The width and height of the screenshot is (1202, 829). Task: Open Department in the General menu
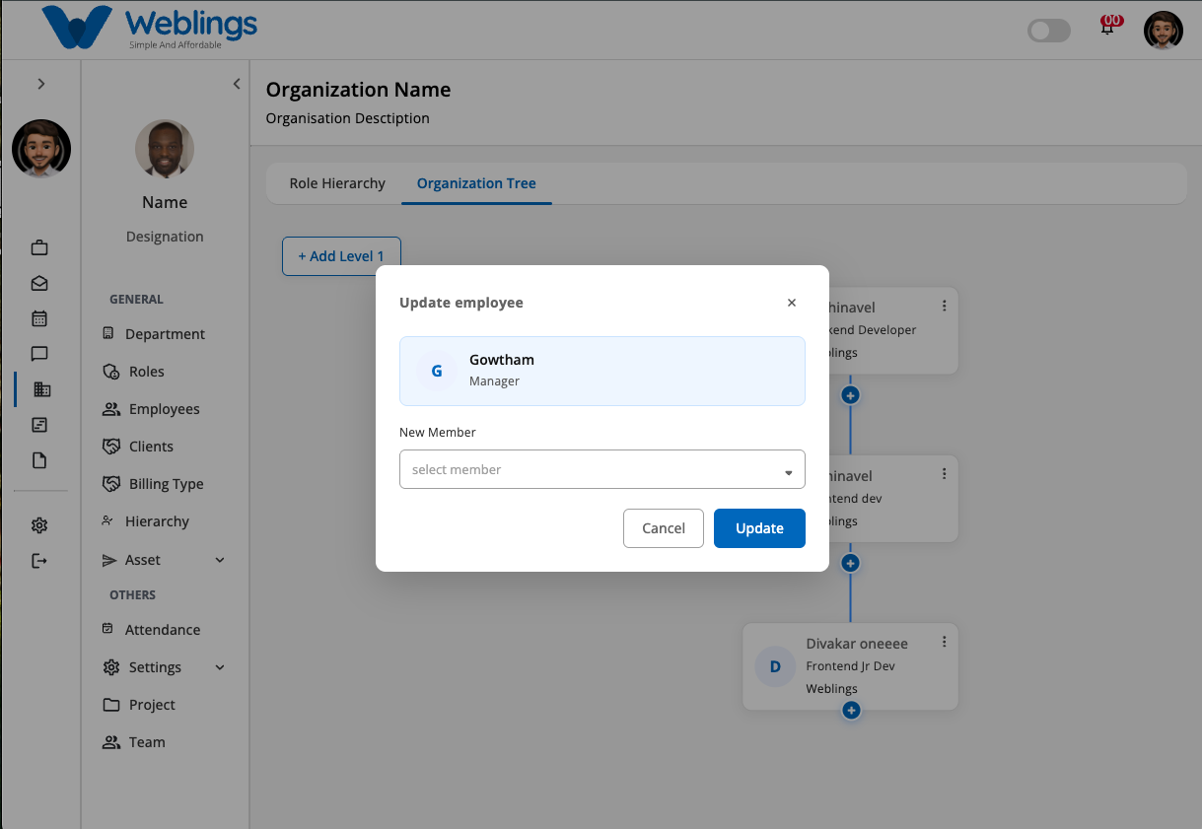[154, 334]
